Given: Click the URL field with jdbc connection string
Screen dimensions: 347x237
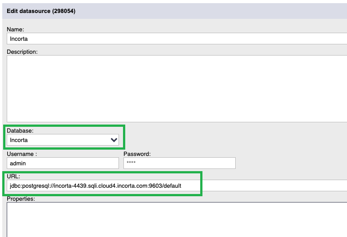Looking at the screenshot, I should point(177,185).
